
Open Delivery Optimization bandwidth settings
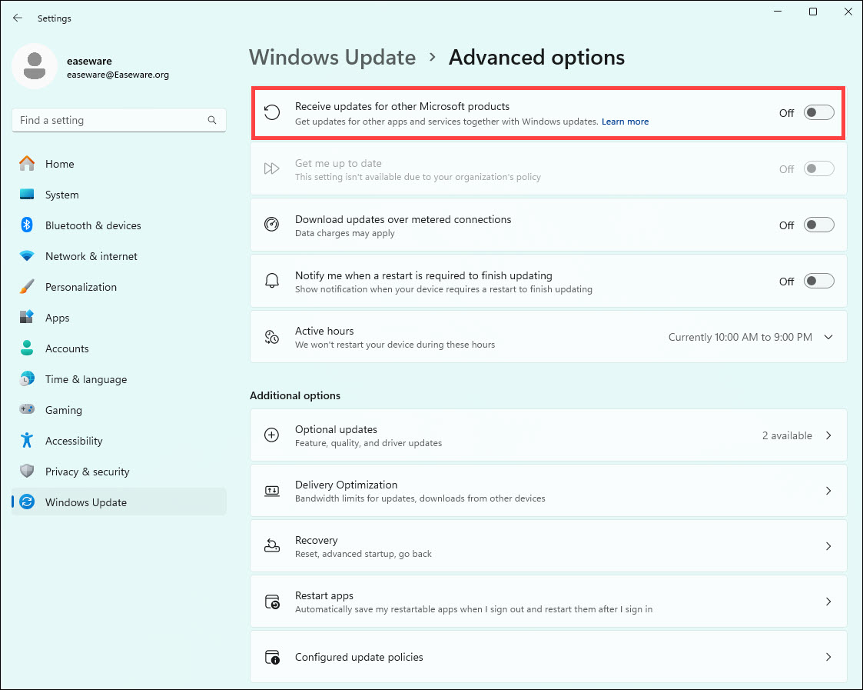coord(548,491)
